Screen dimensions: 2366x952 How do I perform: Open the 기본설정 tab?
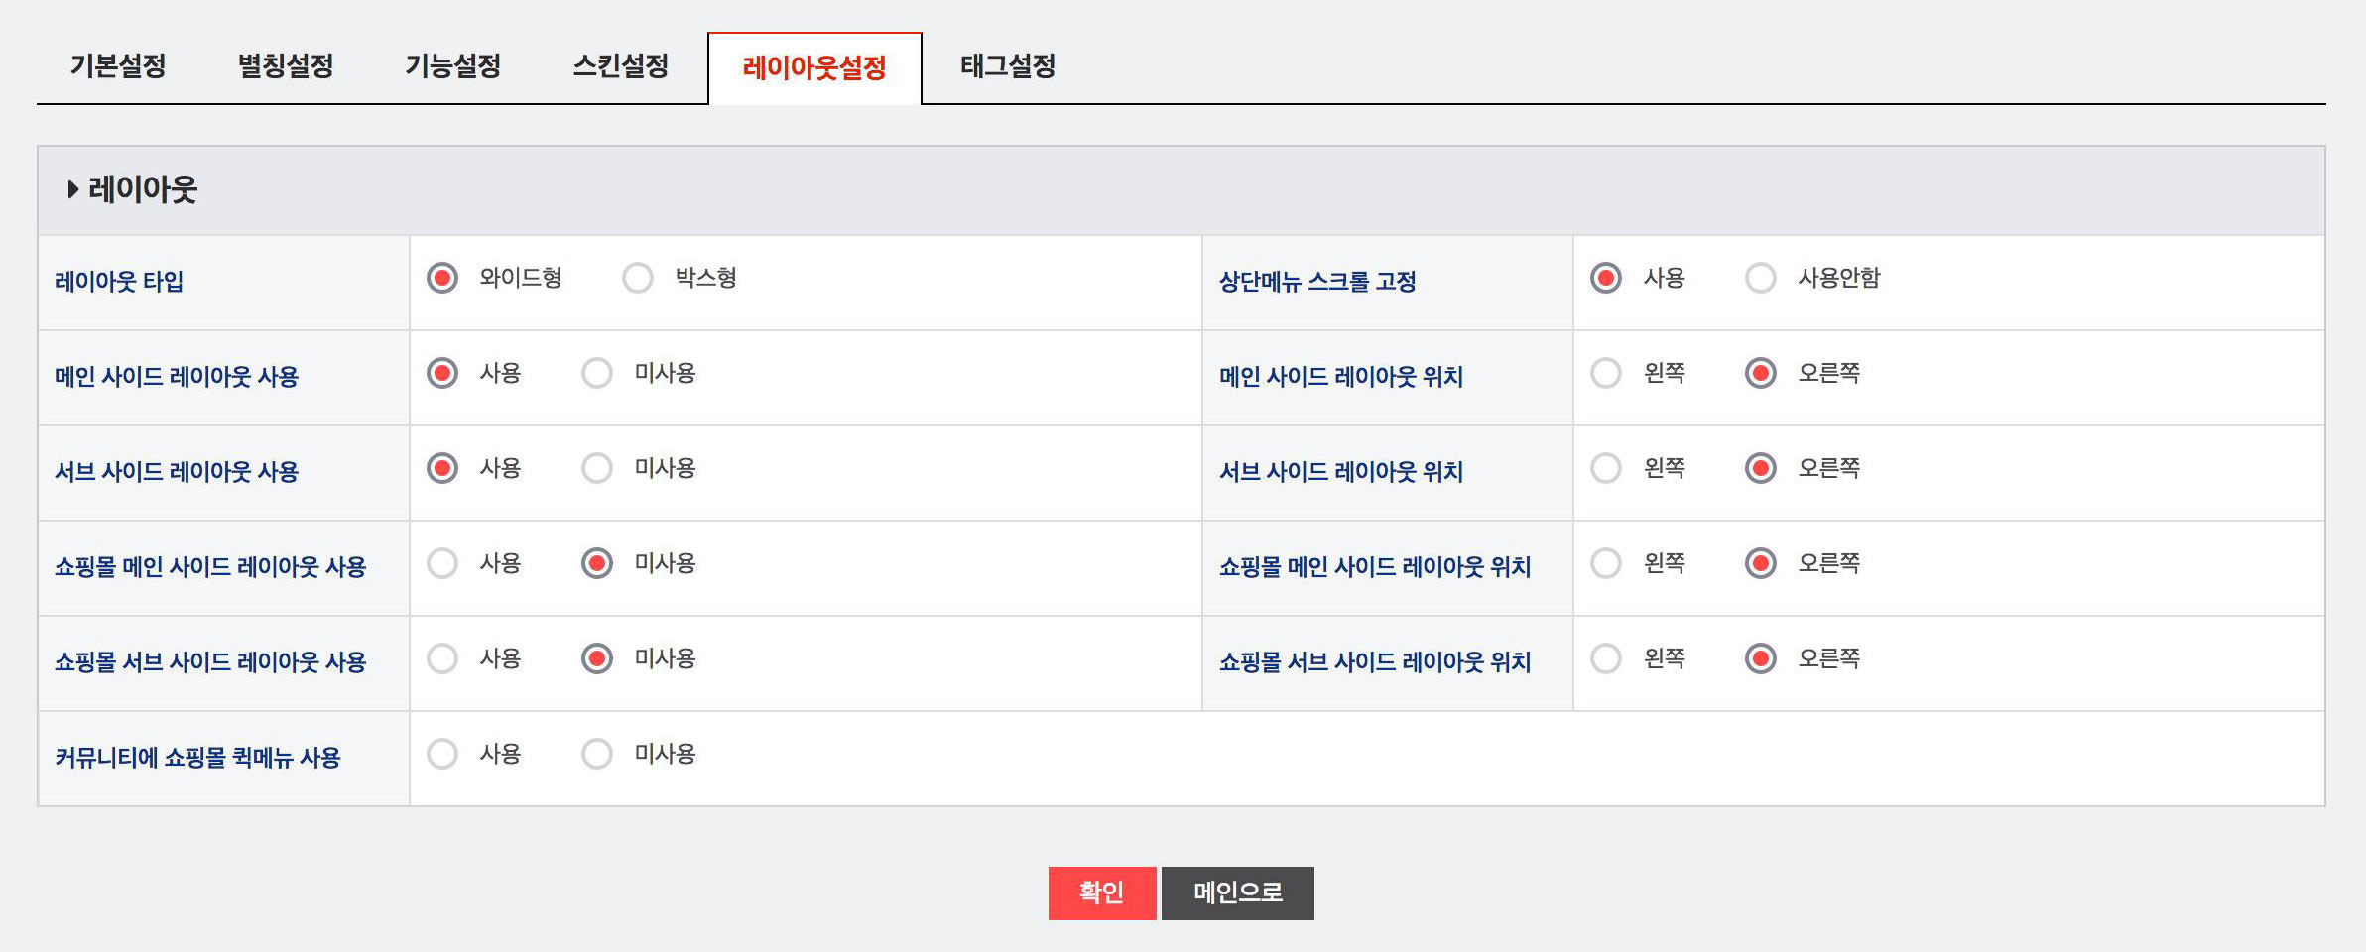[118, 66]
